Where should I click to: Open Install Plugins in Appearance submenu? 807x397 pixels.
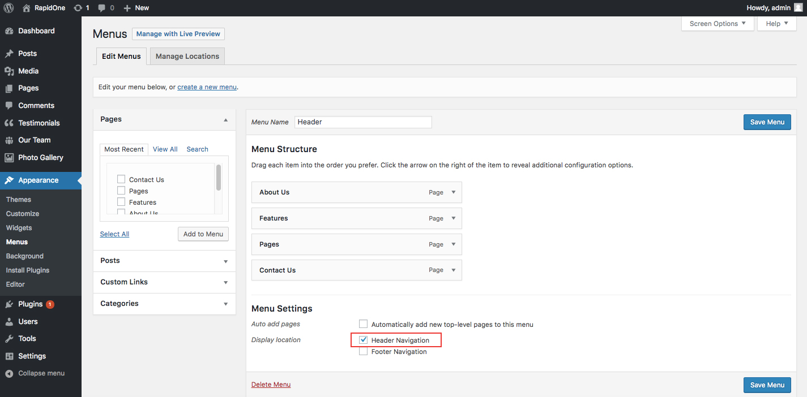28,270
